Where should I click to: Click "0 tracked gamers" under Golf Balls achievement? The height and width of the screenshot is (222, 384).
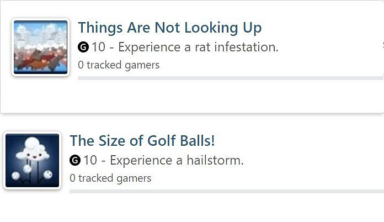[110, 178]
